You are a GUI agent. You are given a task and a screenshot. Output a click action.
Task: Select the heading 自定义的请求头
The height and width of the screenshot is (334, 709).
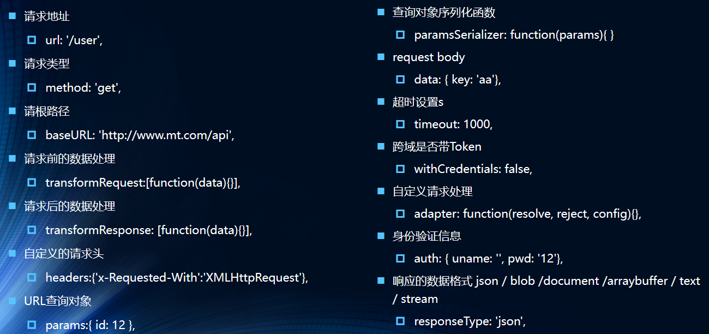(x=64, y=254)
